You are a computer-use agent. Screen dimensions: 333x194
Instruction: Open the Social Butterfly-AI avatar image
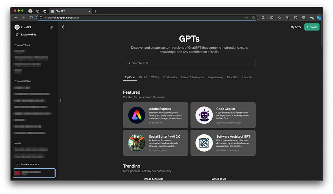click(137, 143)
